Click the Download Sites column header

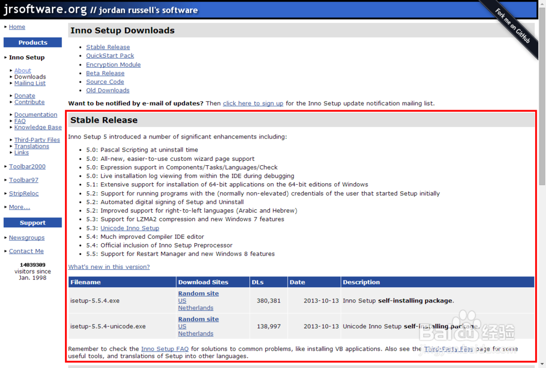[x=213, y=282]
